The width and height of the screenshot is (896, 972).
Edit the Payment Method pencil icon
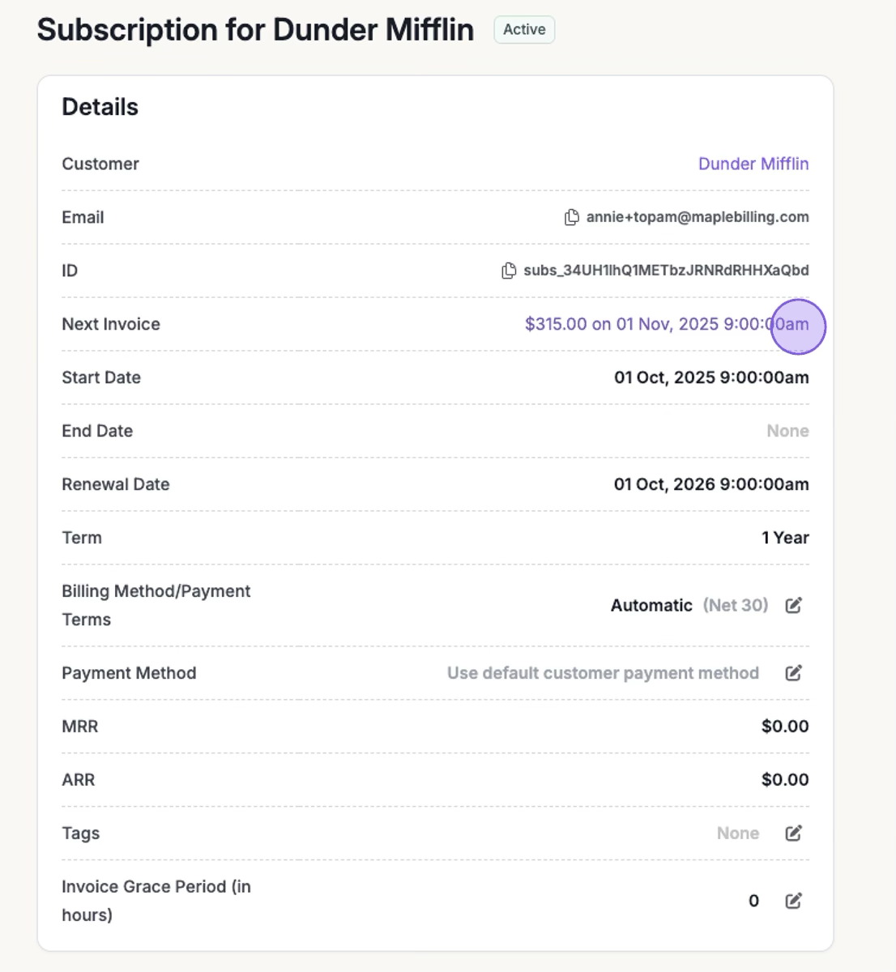pyautogui.click(x=794, y=673)
